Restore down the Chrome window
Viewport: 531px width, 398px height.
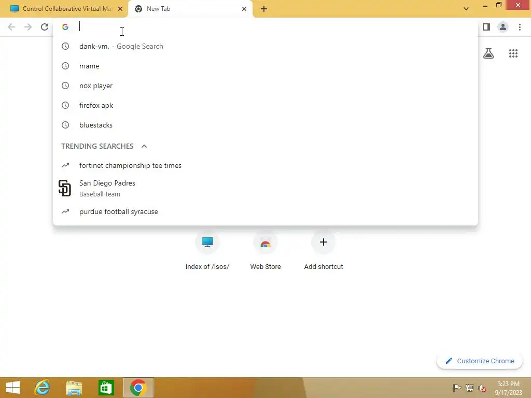(x=498, y=5)
